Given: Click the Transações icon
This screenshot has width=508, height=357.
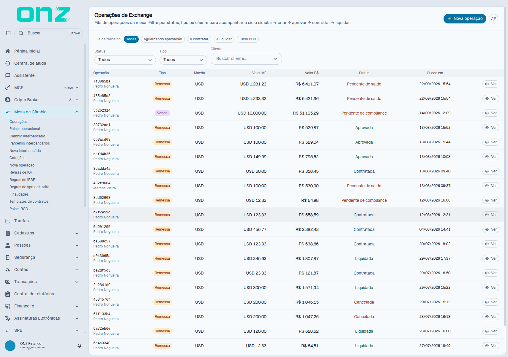Looking at the screenshot, I should point(8,282).
